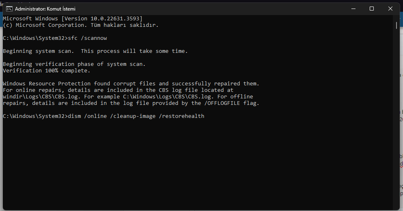Image resolution: width=403 pixels, height=211 pixels.
Task: Click 'Windows Resource Protection found corrupt files' line
Action: 79,84
